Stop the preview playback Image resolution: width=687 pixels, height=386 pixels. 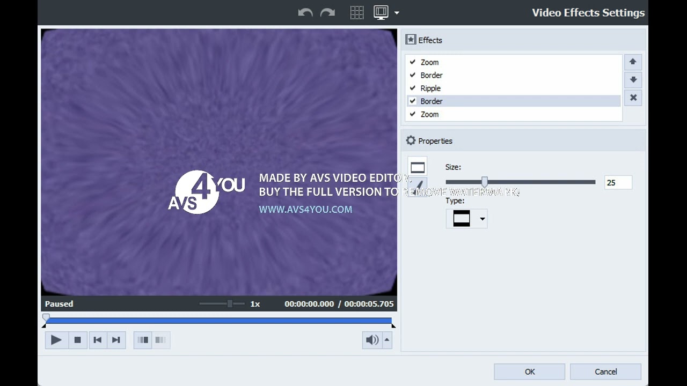pyautogui.click(x=78, y=340)
